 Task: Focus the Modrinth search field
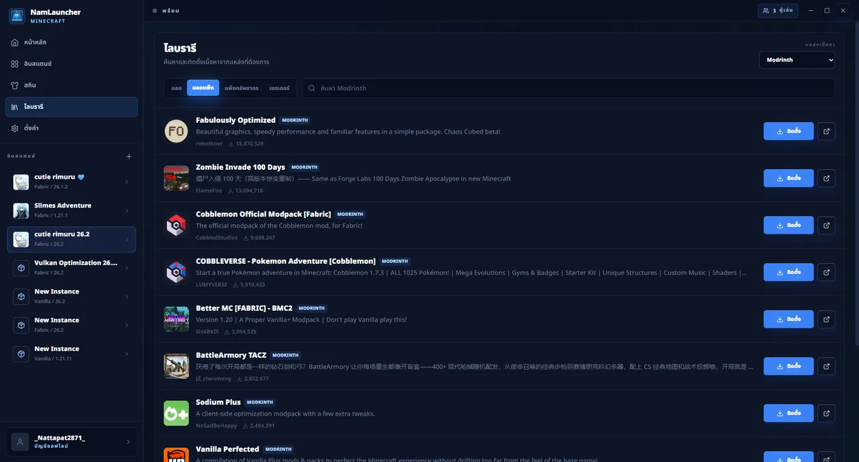(x=569, y=88)
